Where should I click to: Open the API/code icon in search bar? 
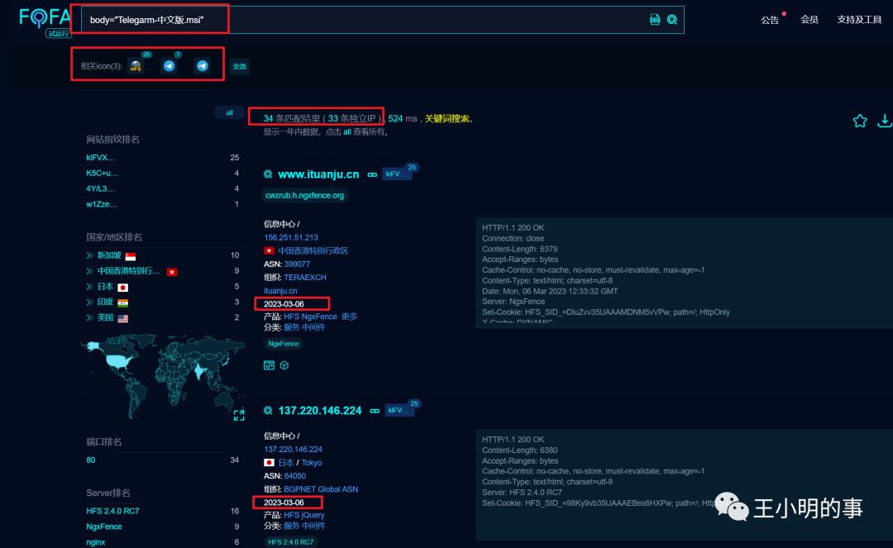655,19
